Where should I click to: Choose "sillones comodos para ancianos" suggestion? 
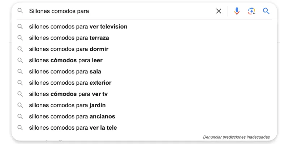(72, 116)
